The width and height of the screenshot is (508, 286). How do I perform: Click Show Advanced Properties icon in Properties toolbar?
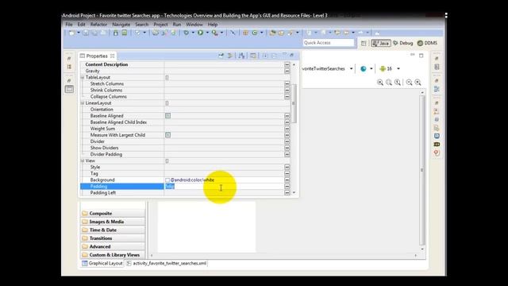[230, 56]
